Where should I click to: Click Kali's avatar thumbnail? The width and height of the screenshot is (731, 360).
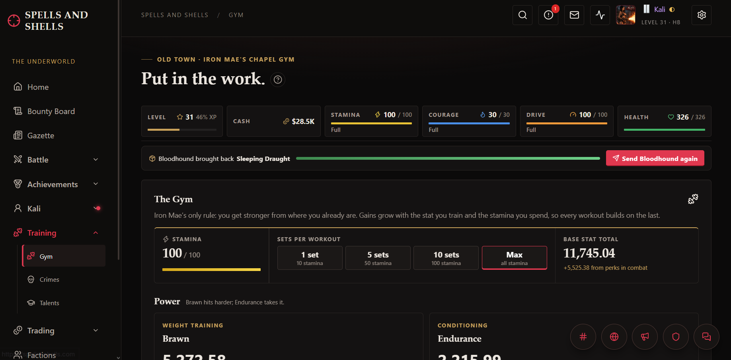[x=626, y=15]
